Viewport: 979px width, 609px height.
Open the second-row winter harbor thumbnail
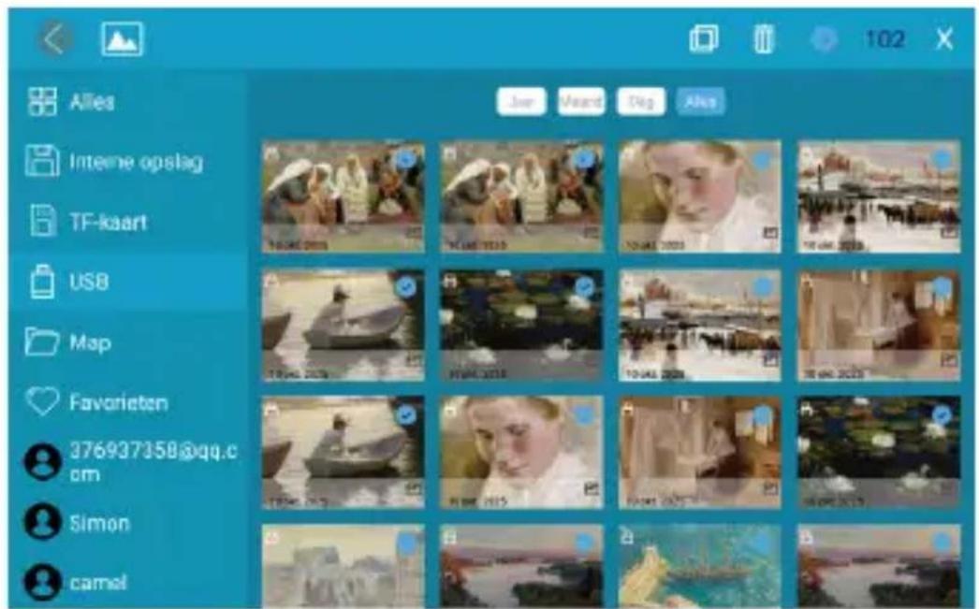pyautogui.click(x=700, y=326)
